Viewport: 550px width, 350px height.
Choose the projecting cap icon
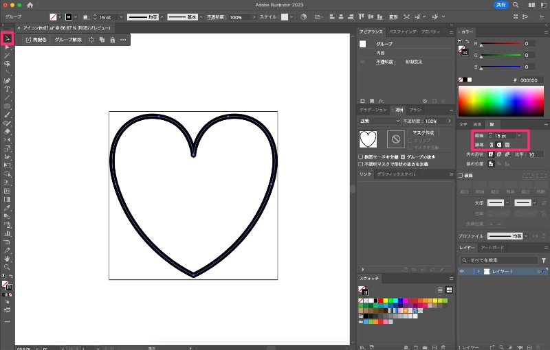507,145
